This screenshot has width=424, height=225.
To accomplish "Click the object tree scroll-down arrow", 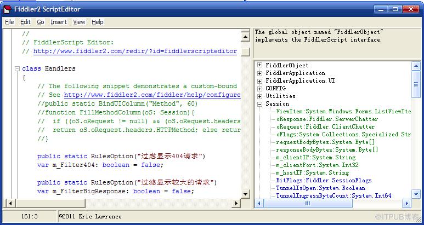I will click(416, 194).
